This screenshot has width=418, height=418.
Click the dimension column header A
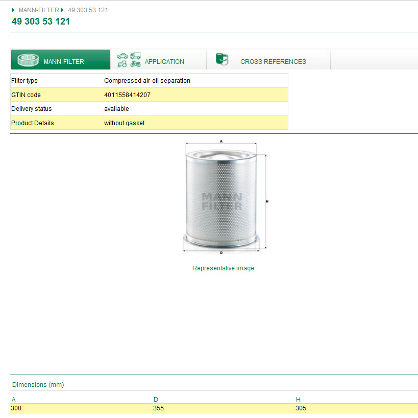click(x=14, y=399)
